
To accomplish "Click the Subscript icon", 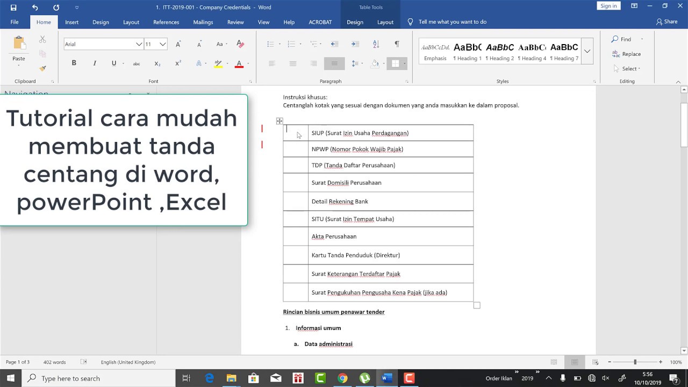I will tap(157, 63).
